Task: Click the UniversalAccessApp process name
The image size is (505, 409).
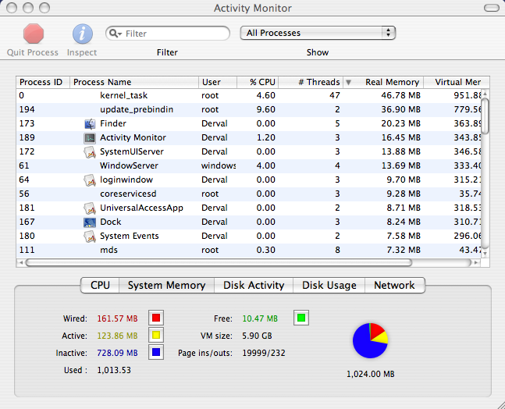Action: coord(141,208)
